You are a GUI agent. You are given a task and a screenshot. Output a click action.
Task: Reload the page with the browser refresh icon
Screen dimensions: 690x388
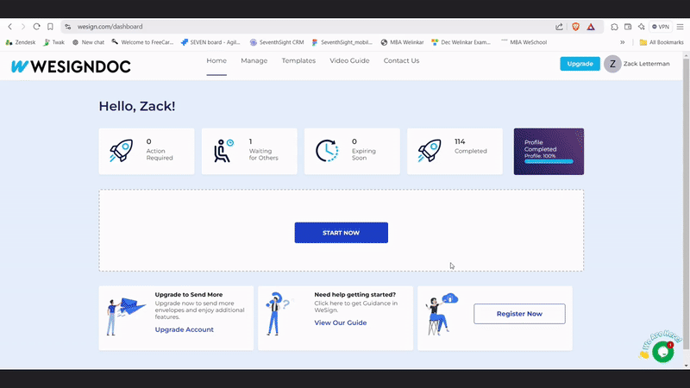(36, 27)
